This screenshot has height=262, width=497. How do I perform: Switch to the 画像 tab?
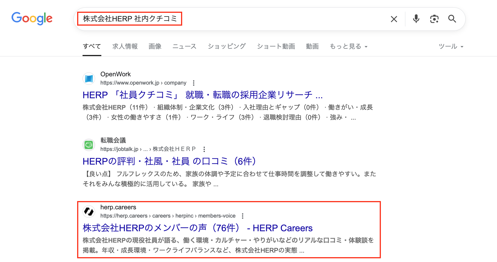pos(155,46)
